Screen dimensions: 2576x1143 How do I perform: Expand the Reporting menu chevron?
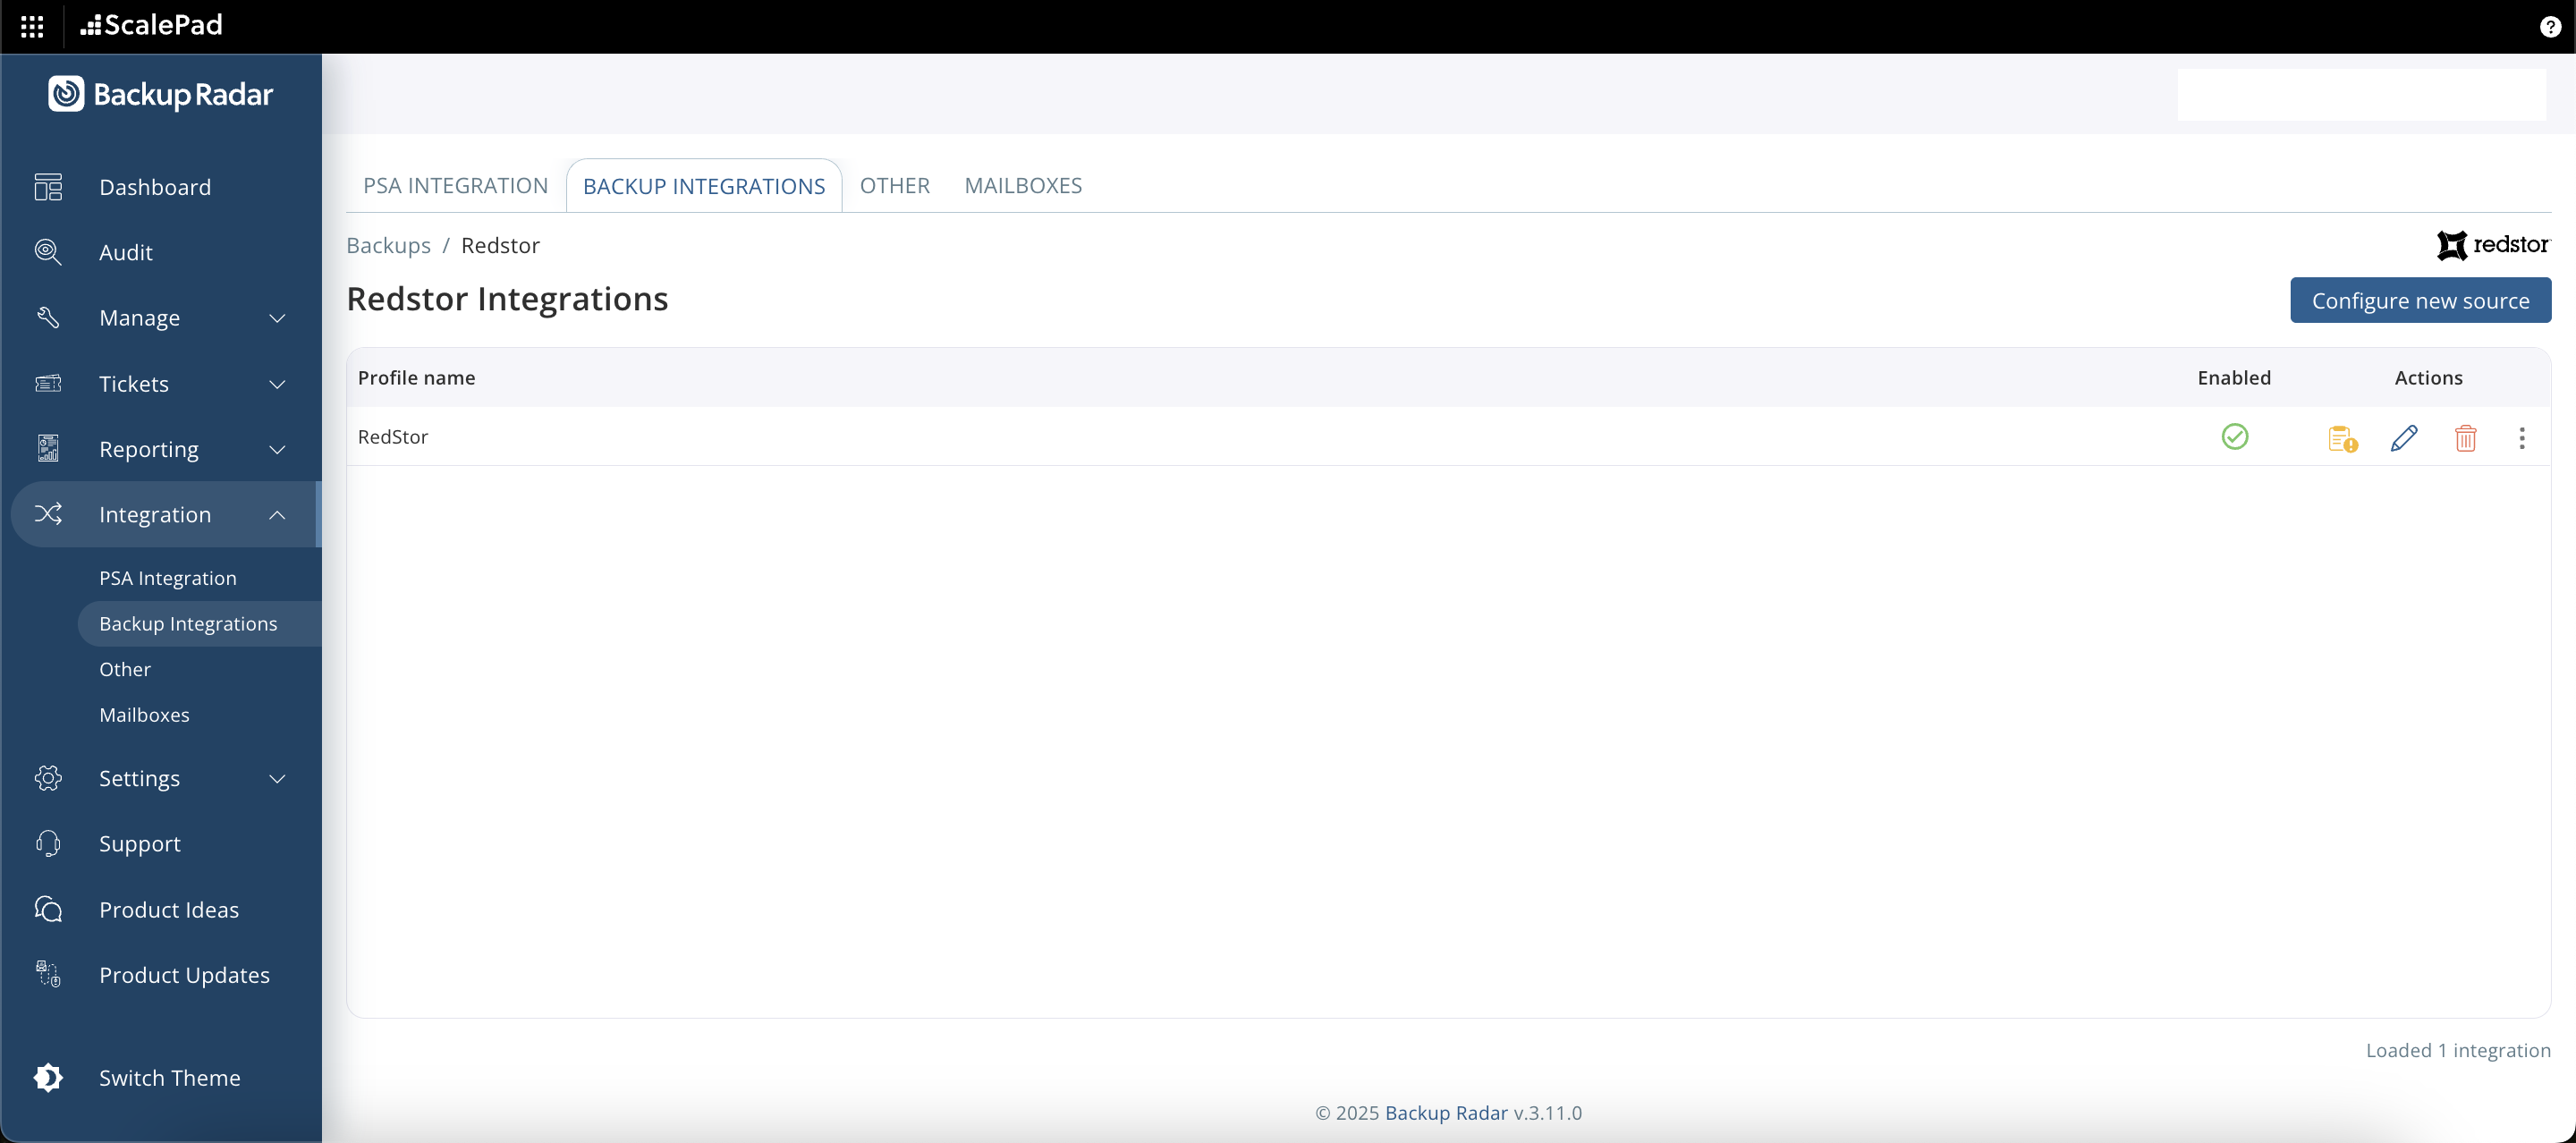point(277,450)
